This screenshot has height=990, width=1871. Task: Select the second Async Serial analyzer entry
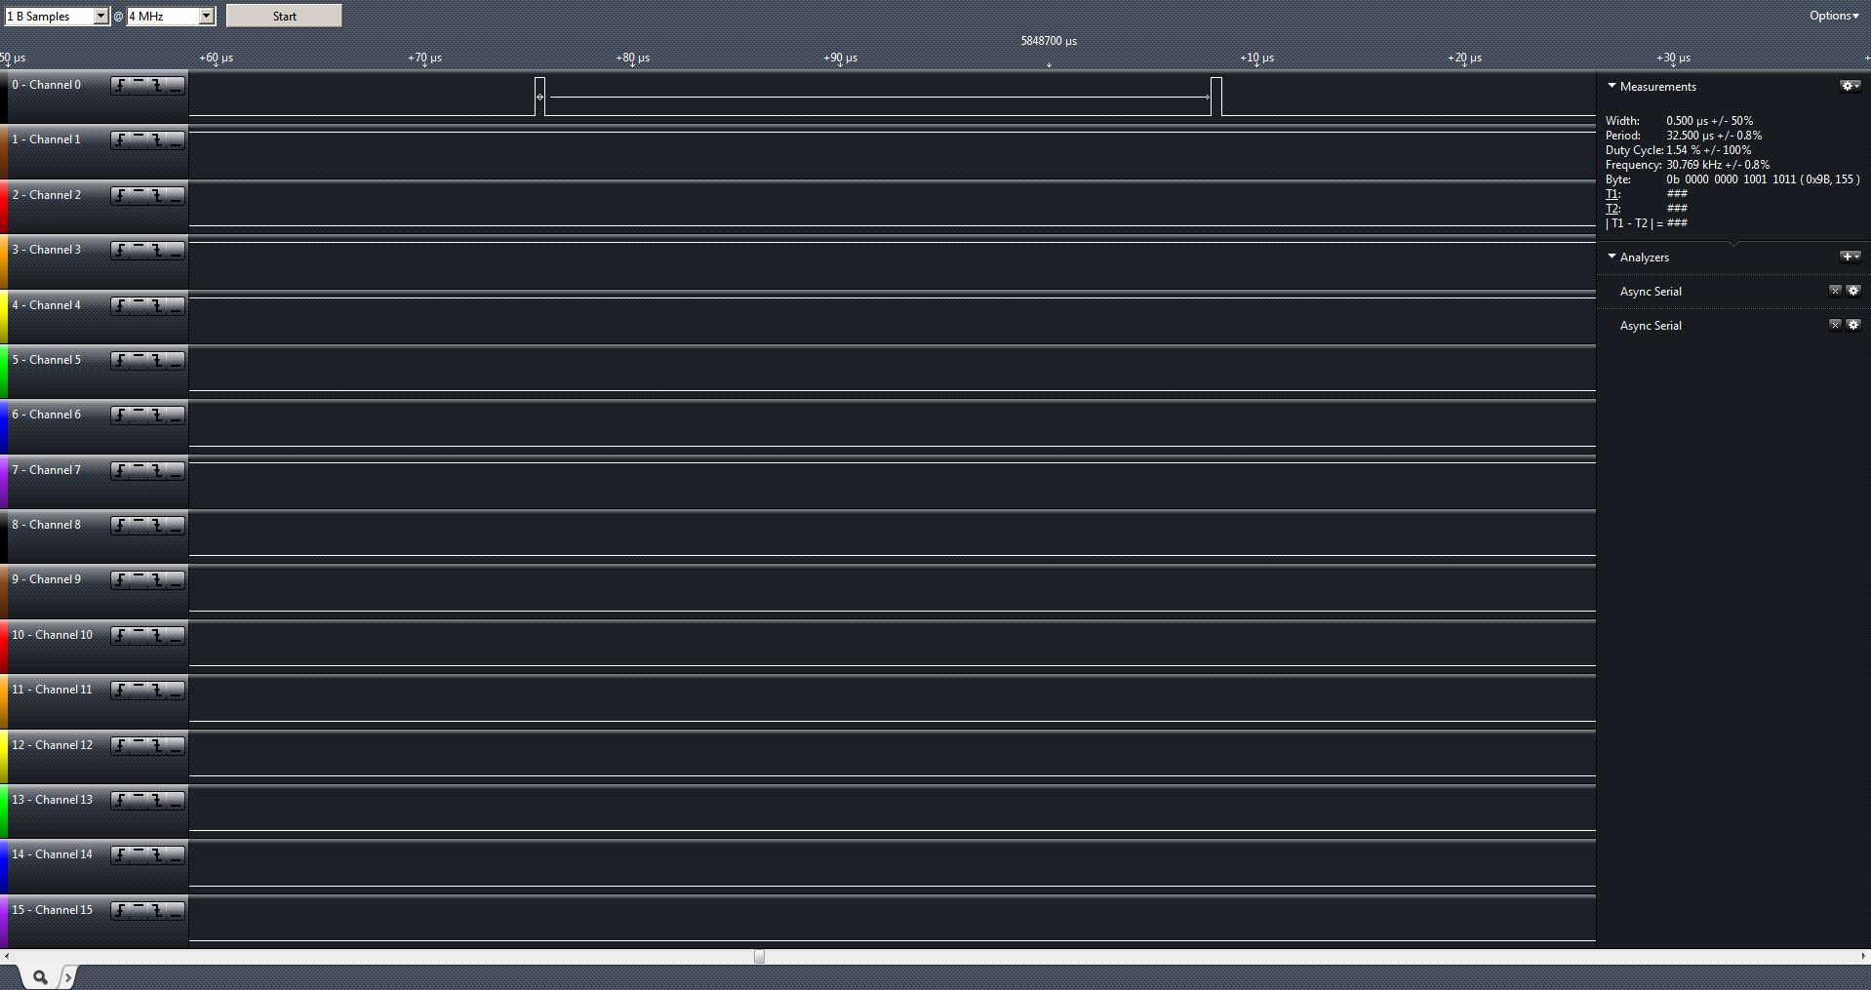click(x=1651, y=326)
